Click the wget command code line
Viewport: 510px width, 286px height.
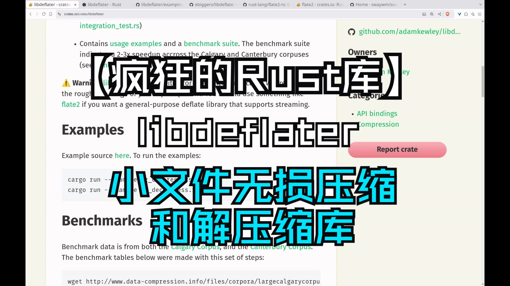[x=194, y=281]
